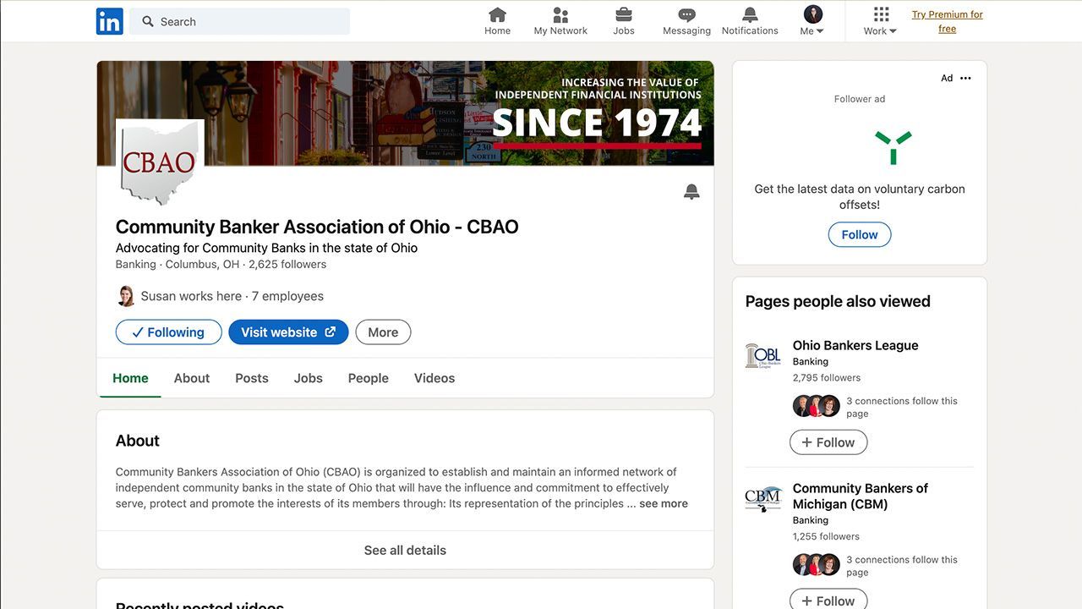Image resolution: width=1082 pixels, height=609 pixels.
Task: Toggle the Following button for CBAO
Action: click(x=169, y=332)
